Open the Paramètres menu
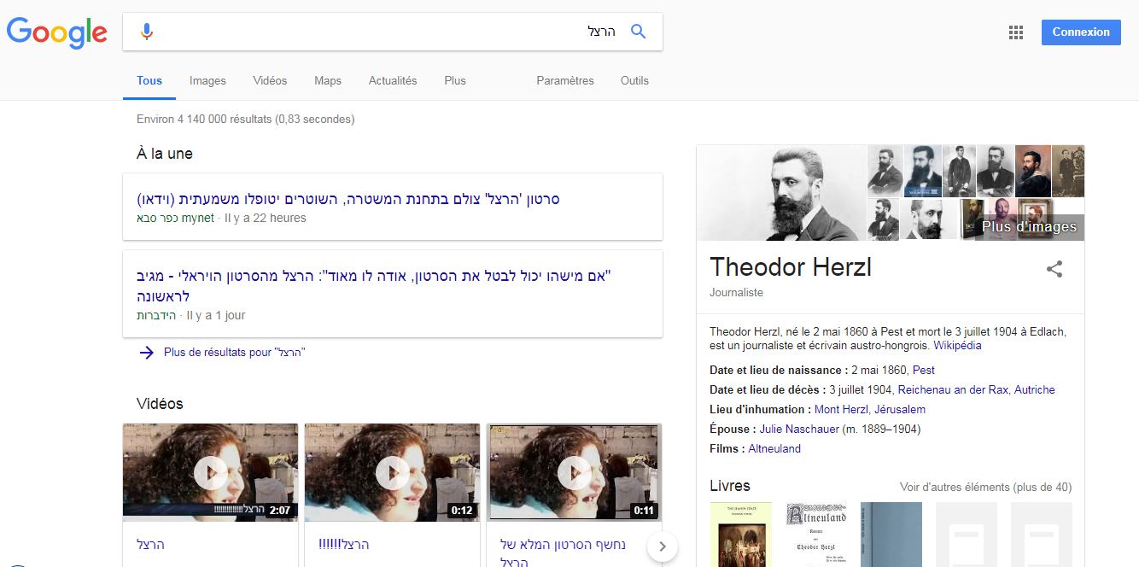Screen dimensions: 1139x567 [x=565, y=80]
